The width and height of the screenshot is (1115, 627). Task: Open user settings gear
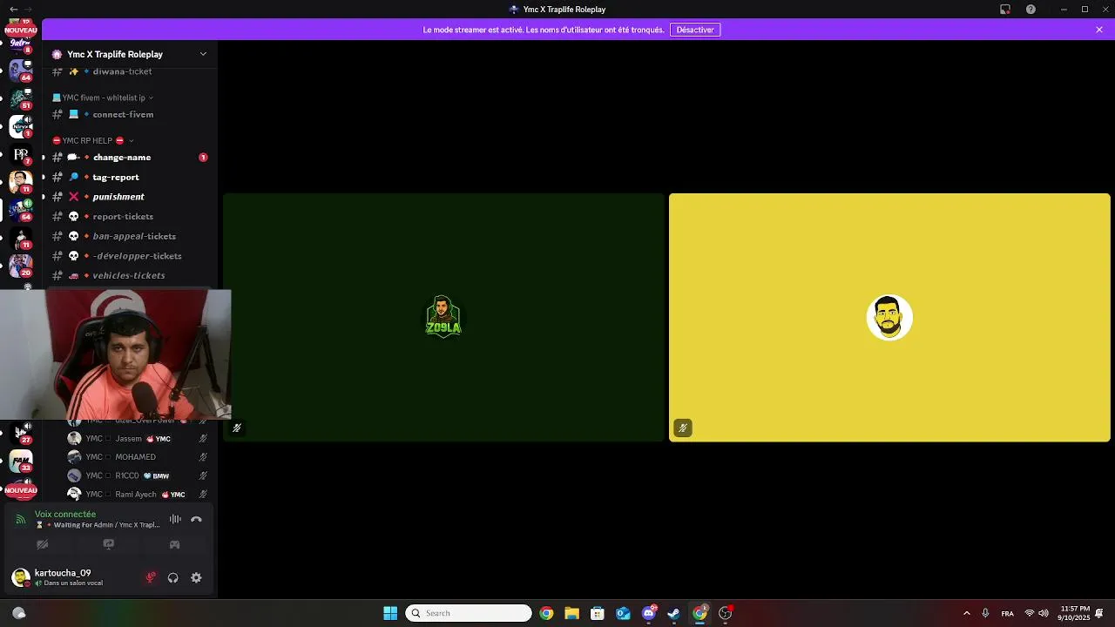[196, 577]
